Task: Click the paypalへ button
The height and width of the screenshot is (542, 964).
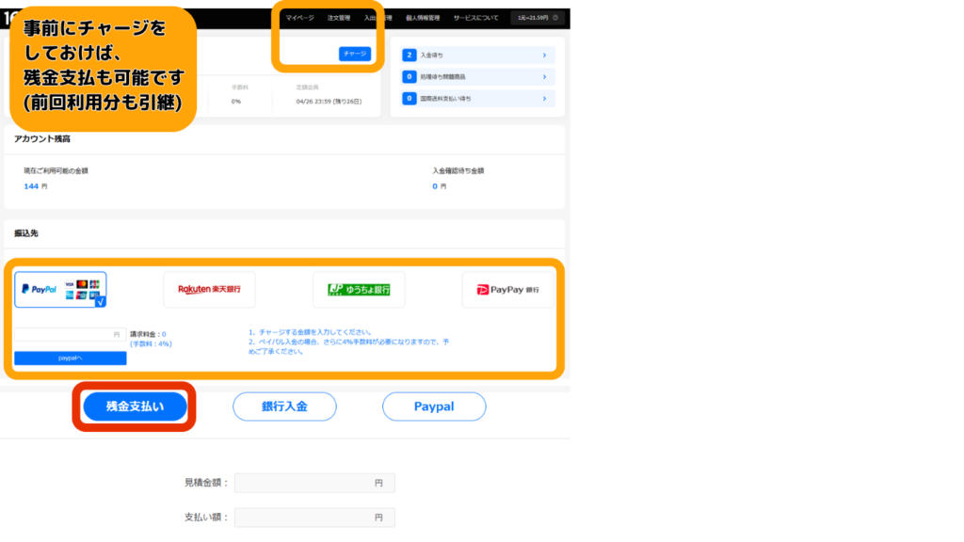Action: pos(70,359)
